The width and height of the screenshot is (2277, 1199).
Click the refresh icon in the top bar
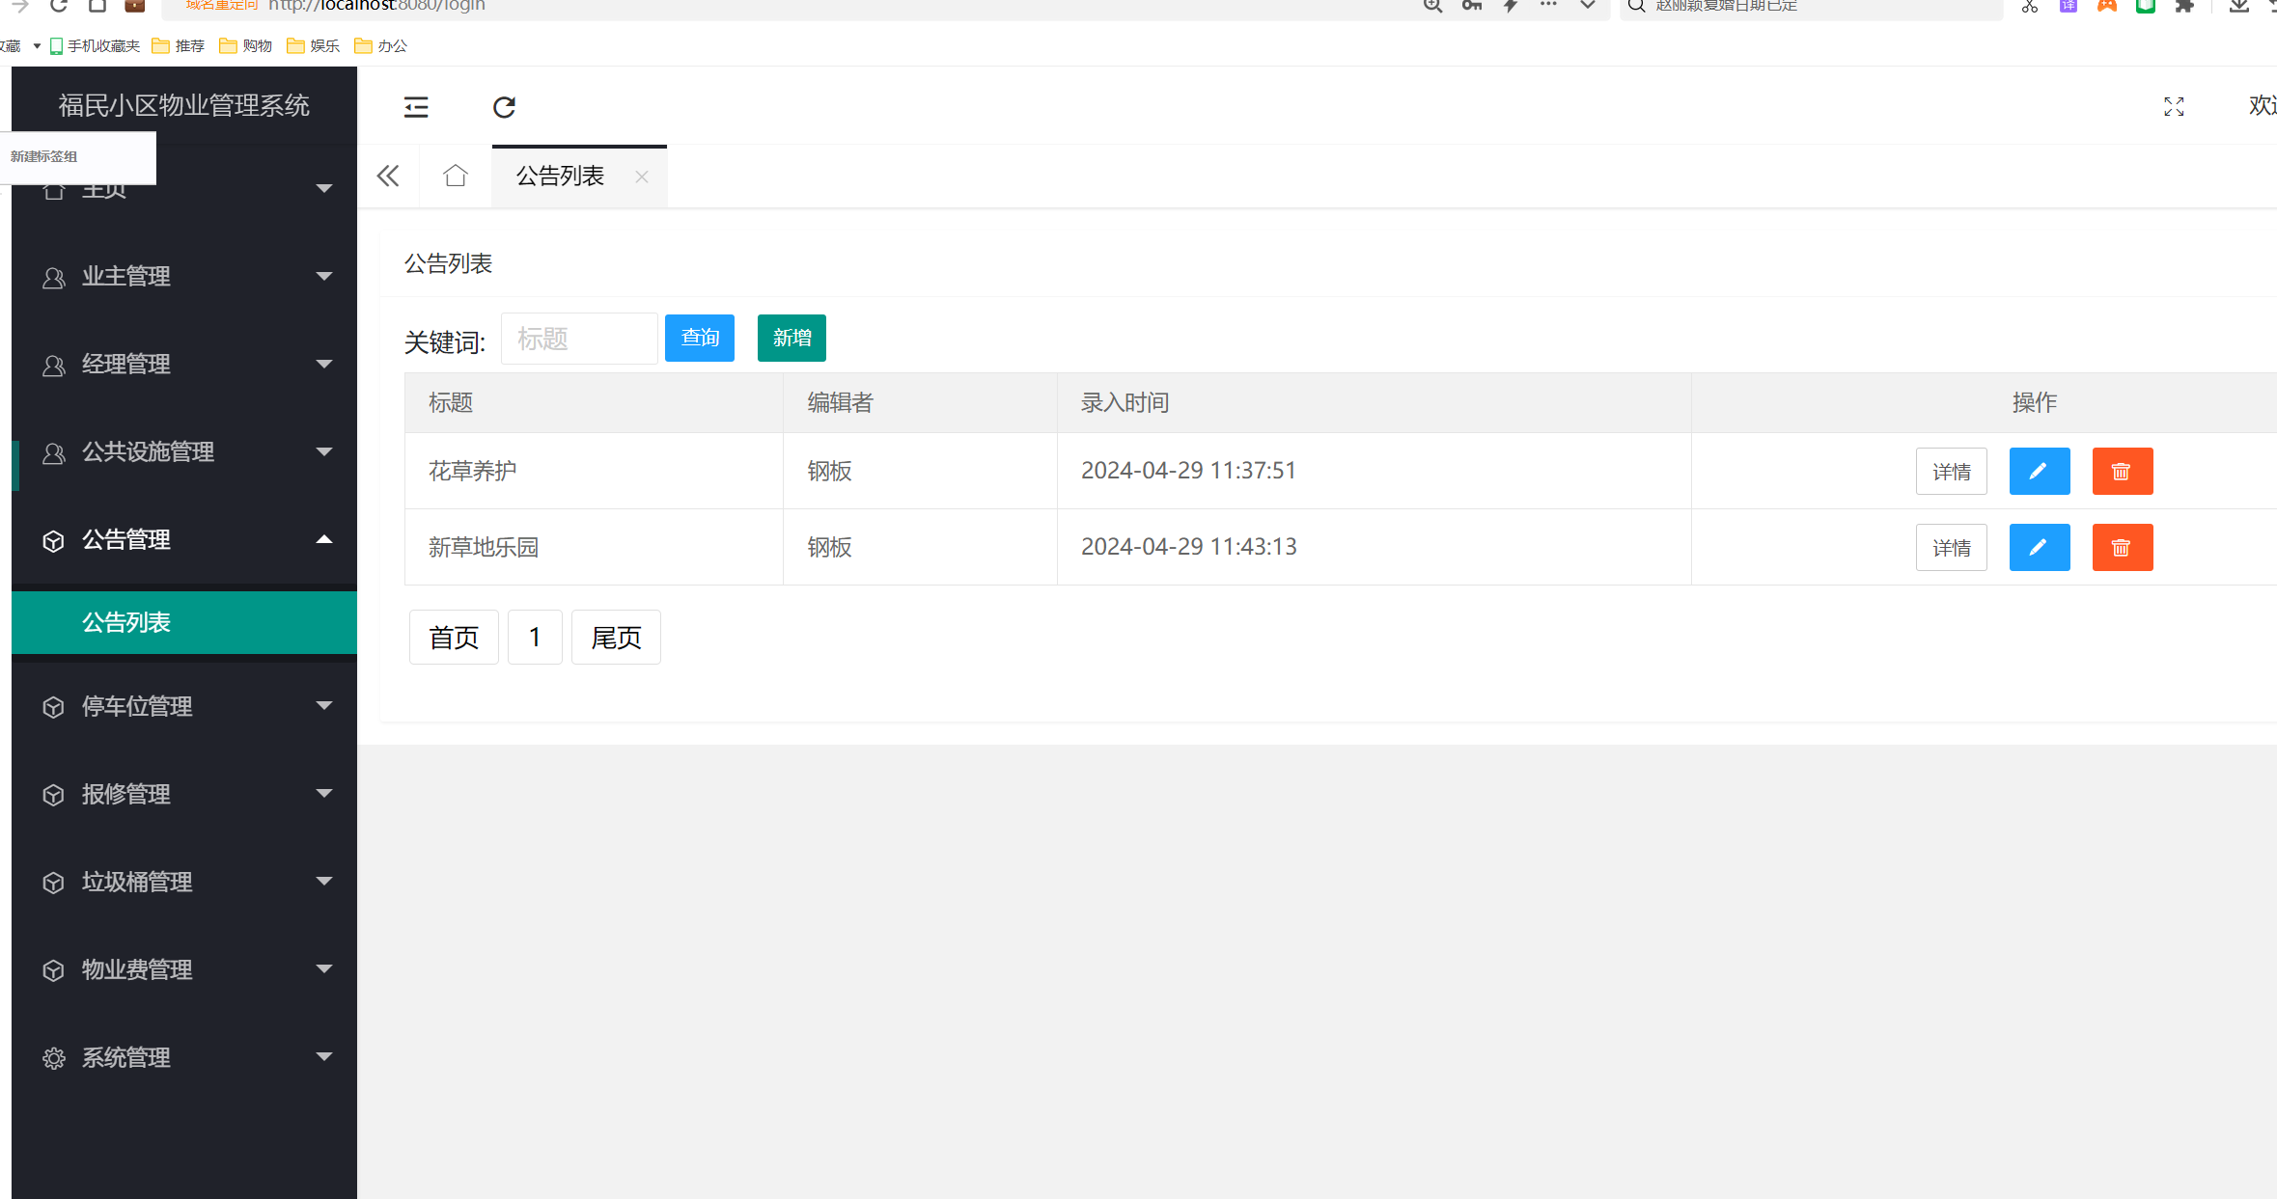(504, 107)
